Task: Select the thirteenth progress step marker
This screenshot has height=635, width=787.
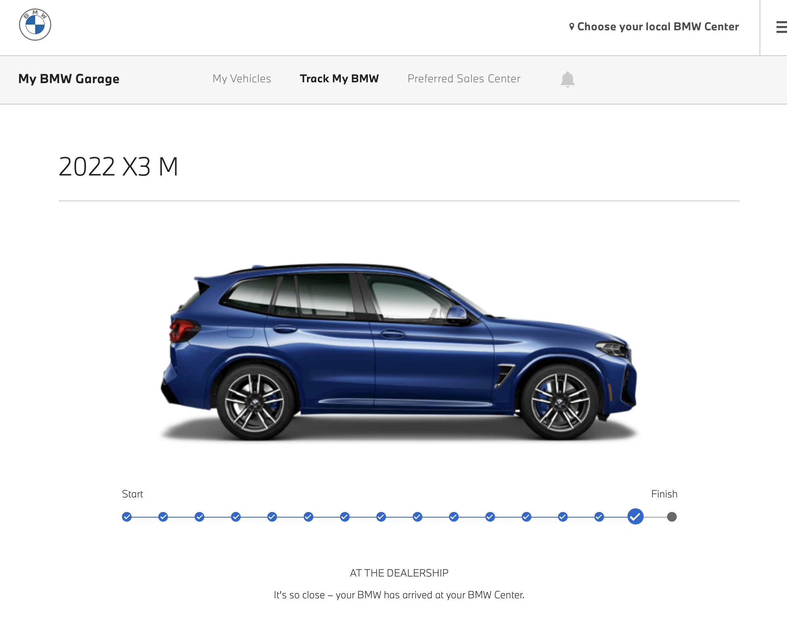Action: click(563, 517)
